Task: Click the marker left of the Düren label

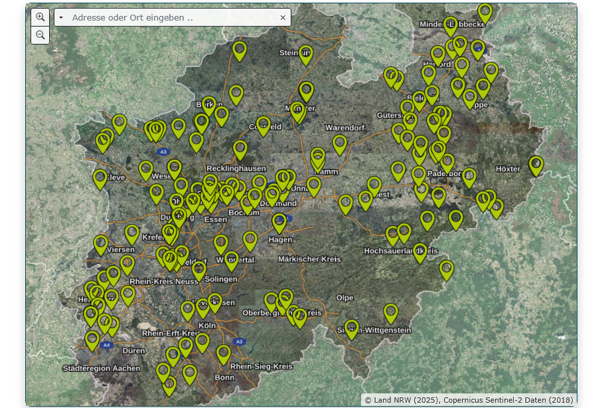Action: point(92,340)
